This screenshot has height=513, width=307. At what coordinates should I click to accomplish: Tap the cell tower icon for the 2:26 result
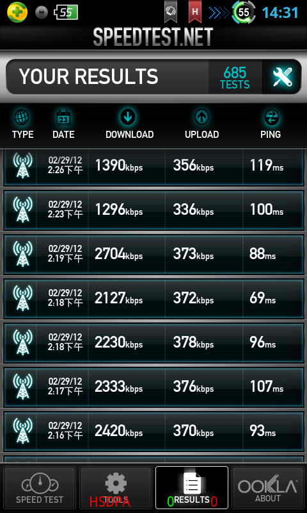point(22,165)
